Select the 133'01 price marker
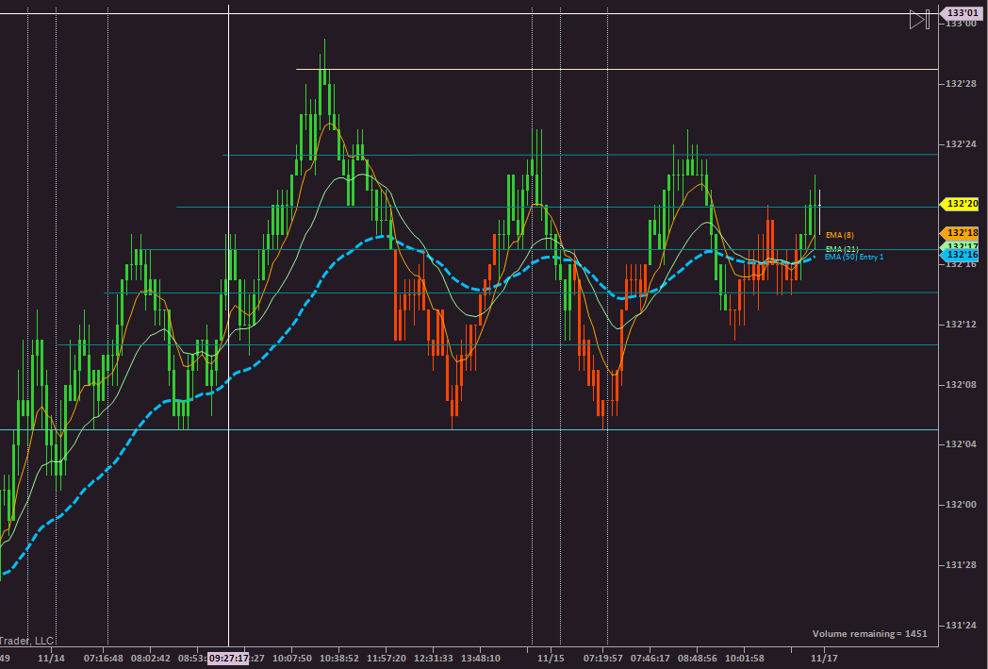Viewport: 988px width, 669px height. coord(960,12)
